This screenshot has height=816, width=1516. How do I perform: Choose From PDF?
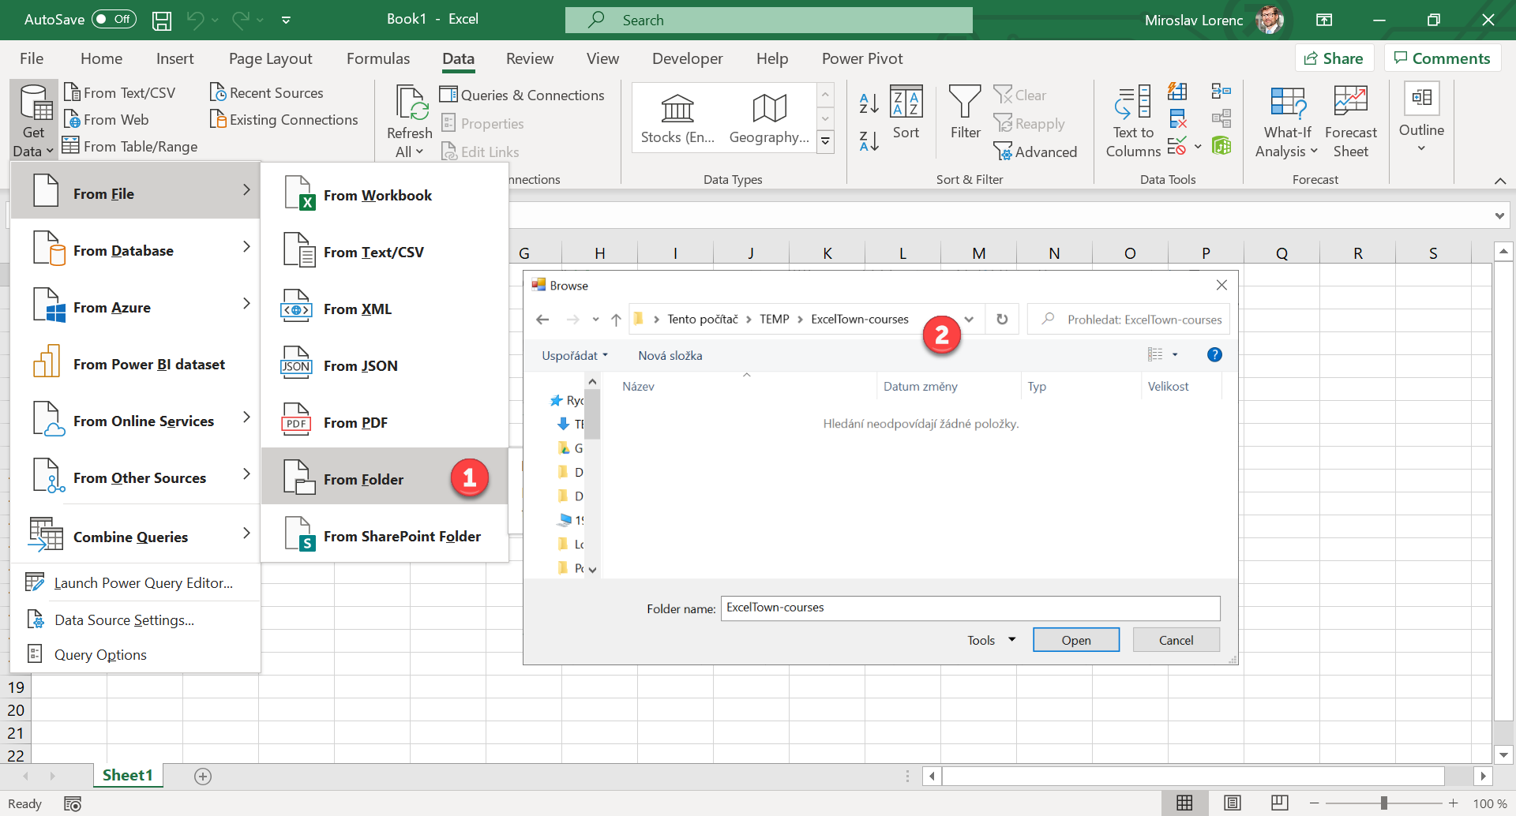[x=385, y=422]
